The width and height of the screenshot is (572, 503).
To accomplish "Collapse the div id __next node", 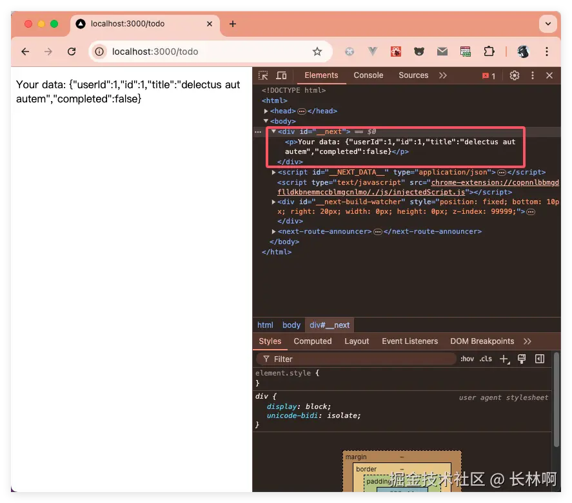I will (273, 131).
